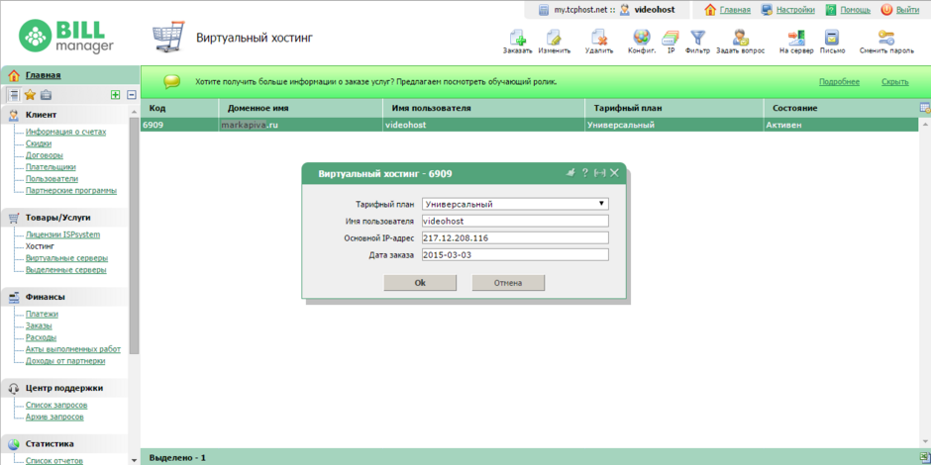
Task: Open Главная in the sidebar header
Action: click(43, 75)
